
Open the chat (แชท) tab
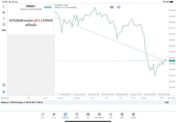point(111,115)
